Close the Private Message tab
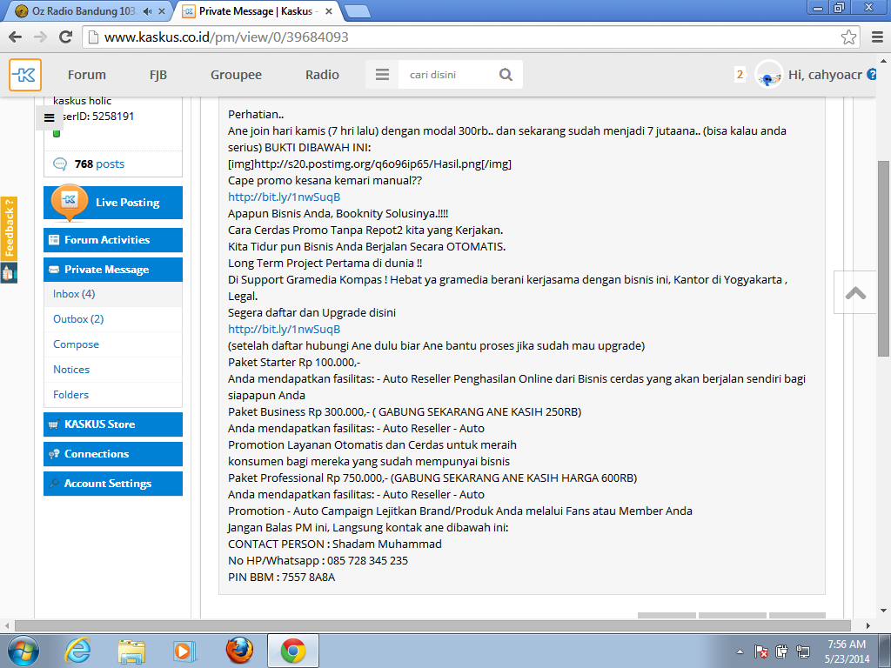This screenshot has width=891, height=668. (328, 10)
